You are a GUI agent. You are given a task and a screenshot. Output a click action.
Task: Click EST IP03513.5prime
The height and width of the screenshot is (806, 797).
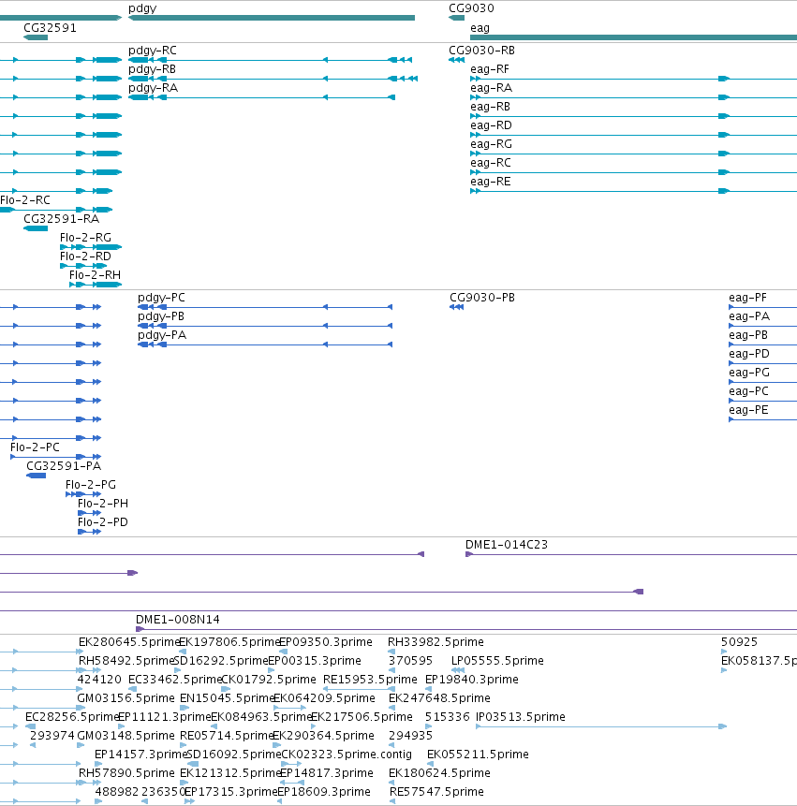tap(601, 726)
